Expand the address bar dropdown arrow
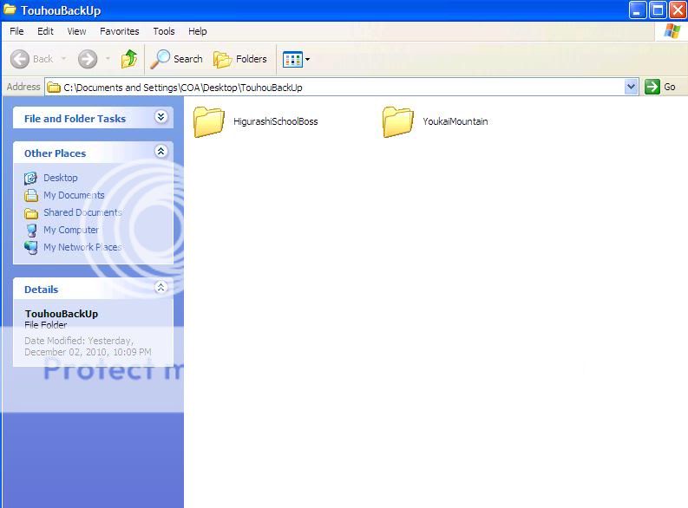Screen dimensions: 688x508 tap(632, 87)
